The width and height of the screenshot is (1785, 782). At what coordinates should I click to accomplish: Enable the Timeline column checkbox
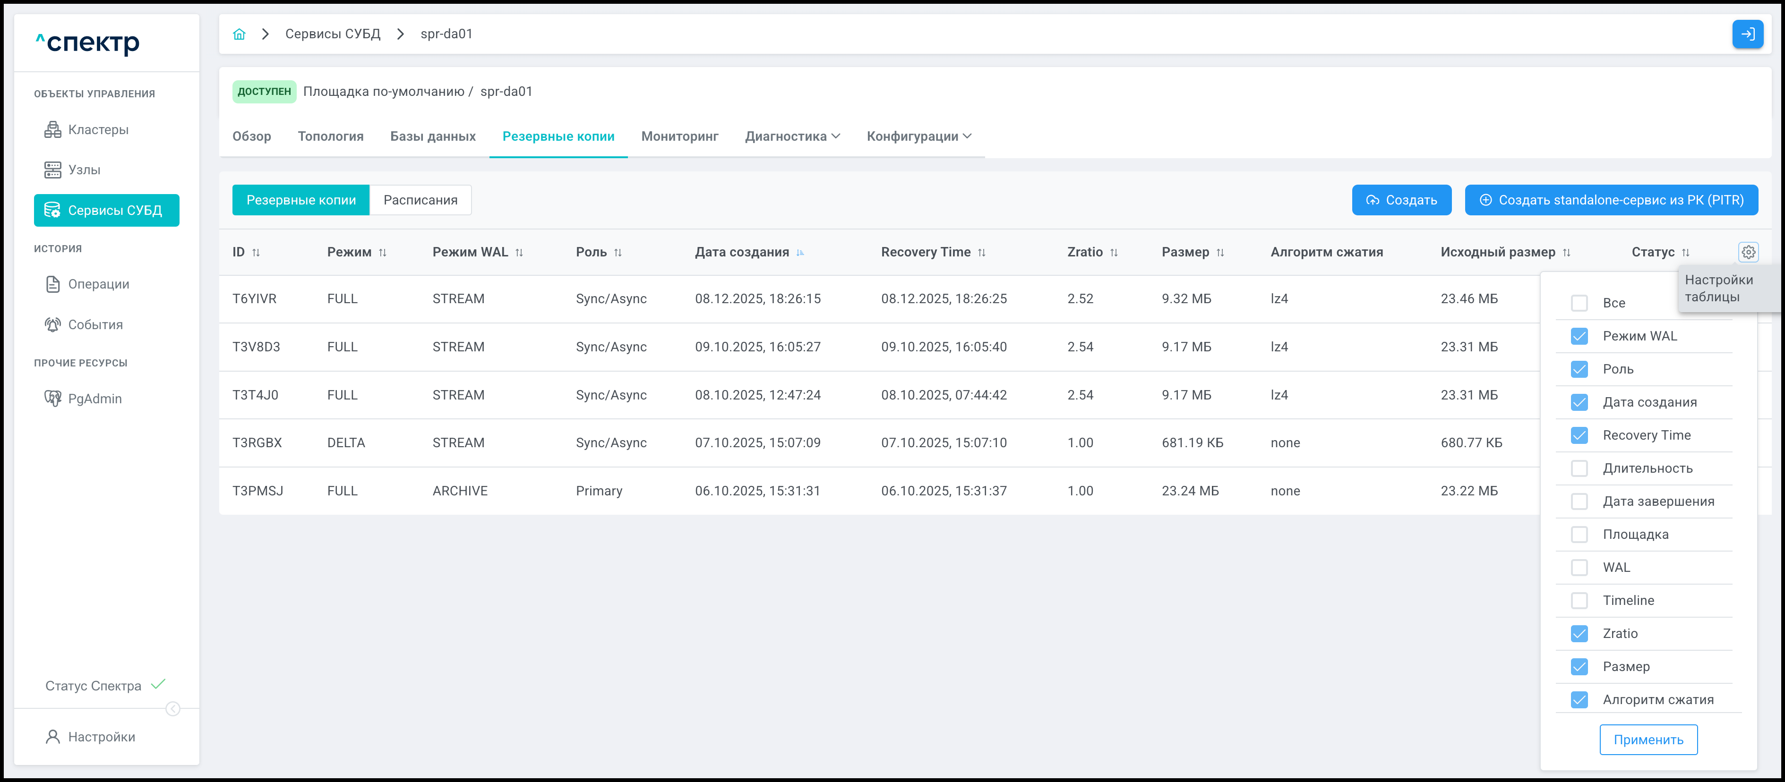click(1579, 601)
